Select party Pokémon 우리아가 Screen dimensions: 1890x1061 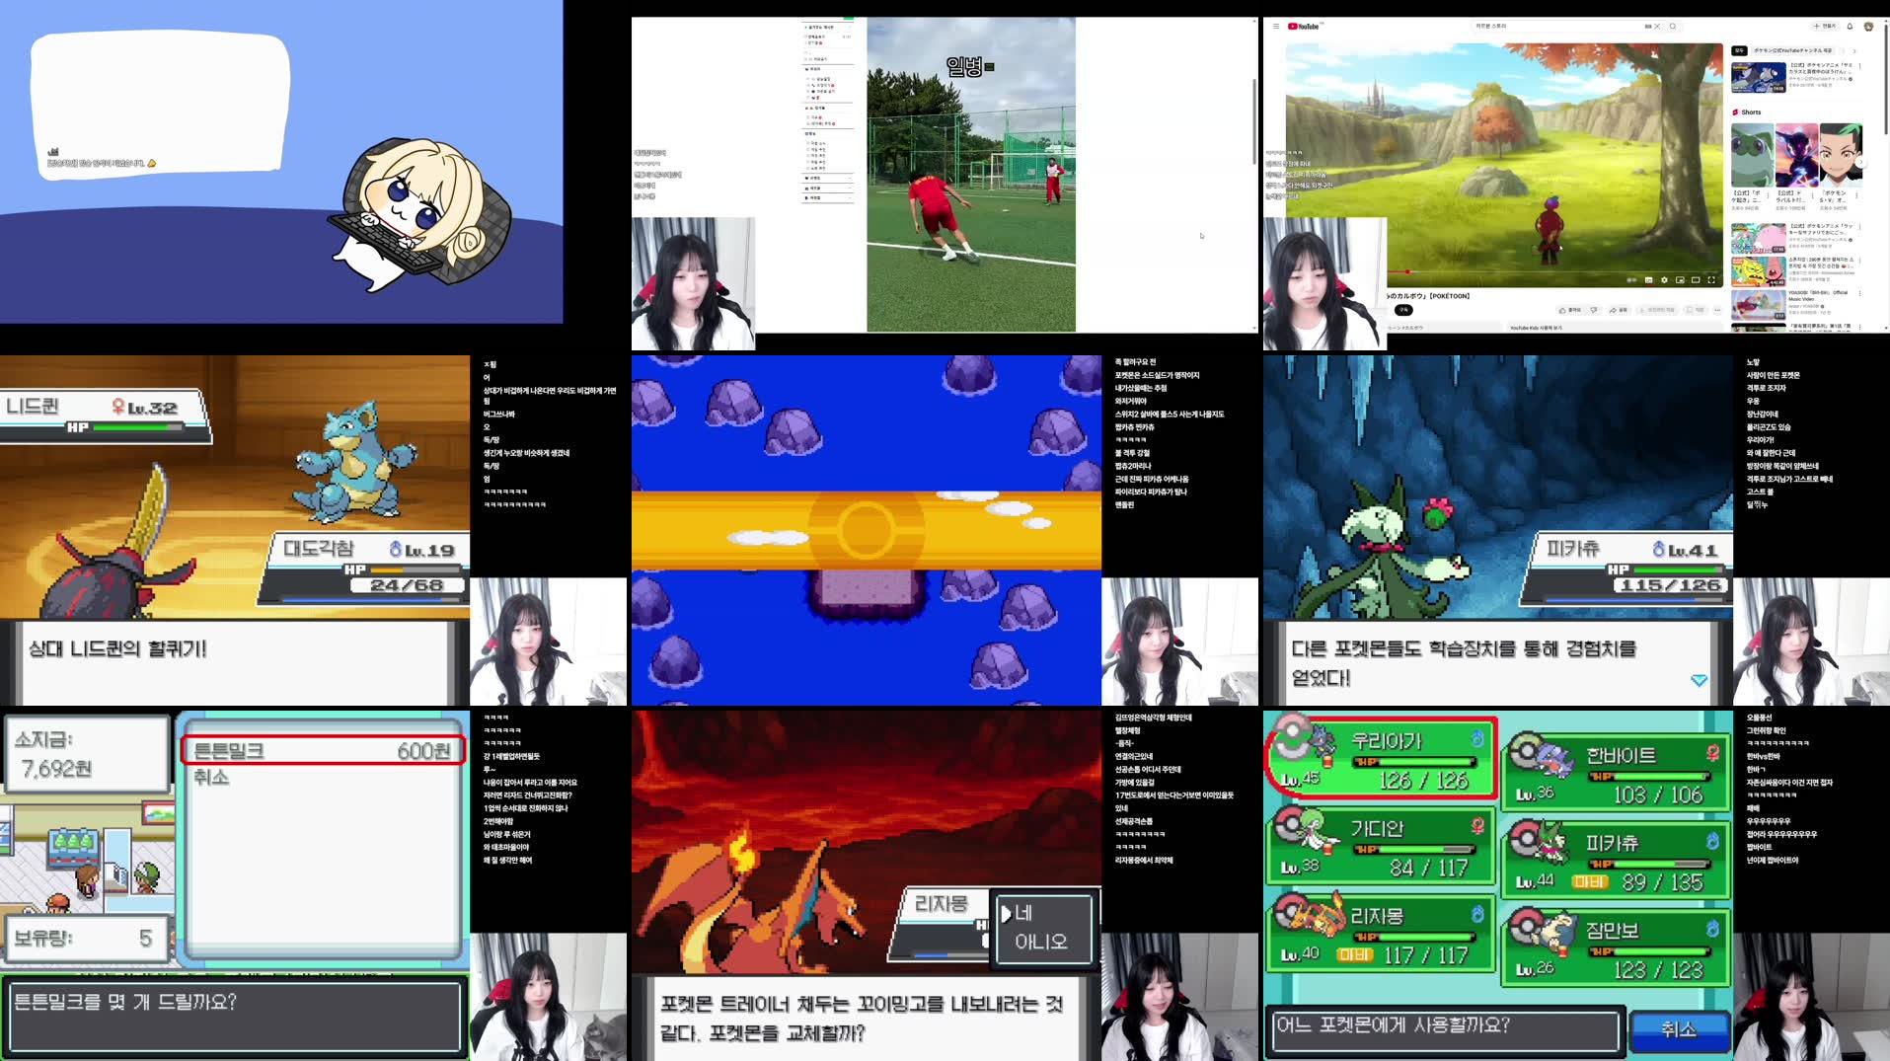click(x=1381, y=758)
